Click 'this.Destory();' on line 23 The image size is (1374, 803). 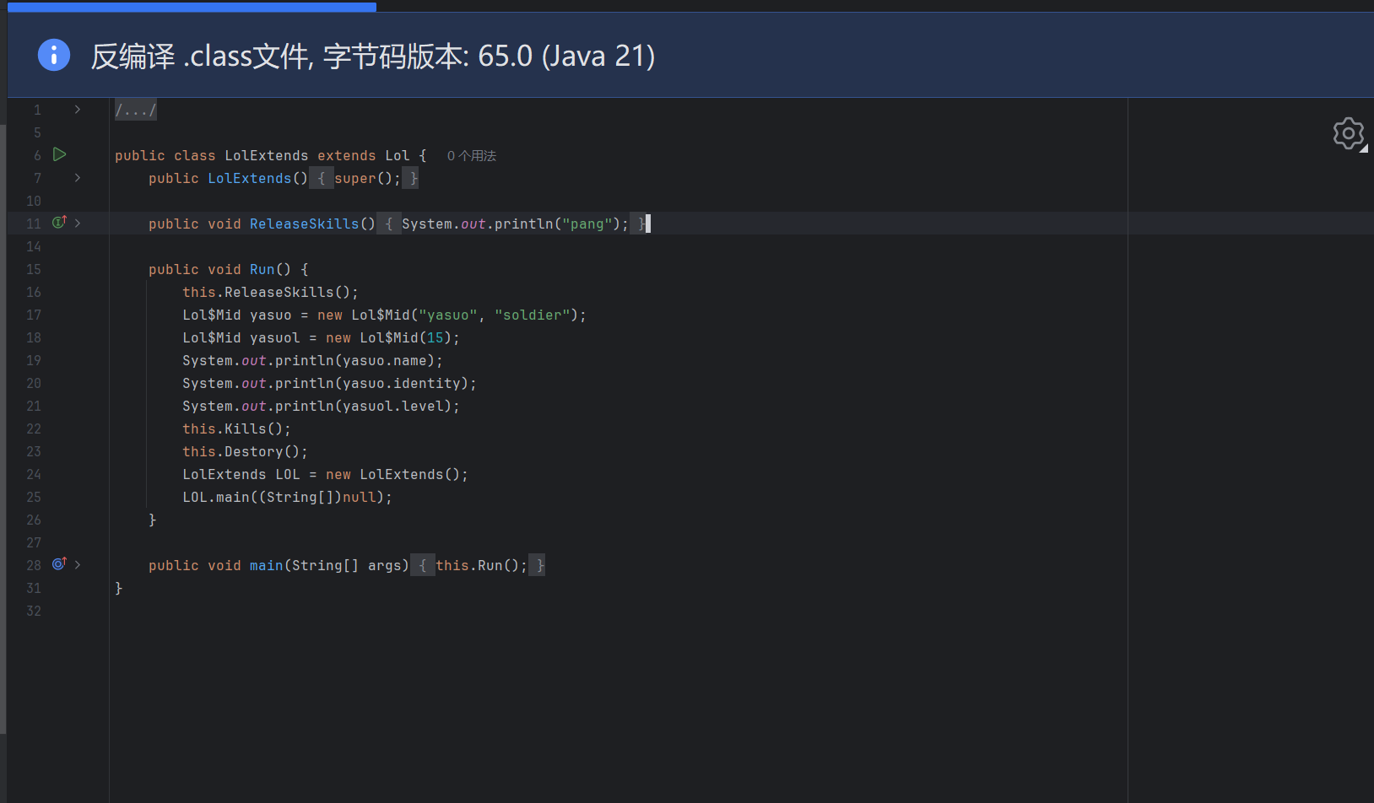(246, 452)
